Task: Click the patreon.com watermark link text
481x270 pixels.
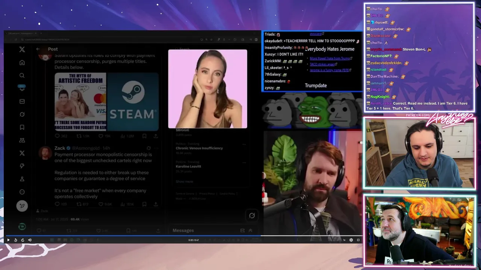Action: coord(418,115)
